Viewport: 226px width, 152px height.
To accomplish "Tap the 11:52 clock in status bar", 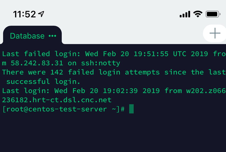I will pos(24,14).
